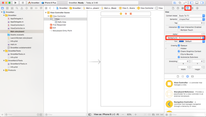Show the Quick Help inspector
206x117 pixels.
(178, 8)
